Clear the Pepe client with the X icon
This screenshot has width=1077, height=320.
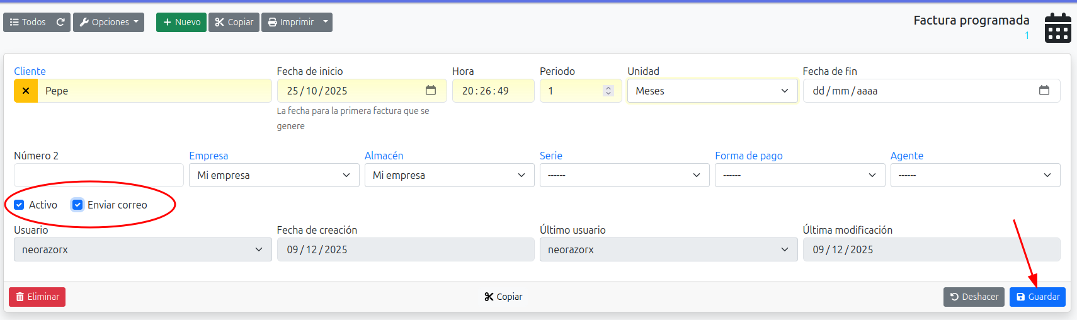coord(26,91)
